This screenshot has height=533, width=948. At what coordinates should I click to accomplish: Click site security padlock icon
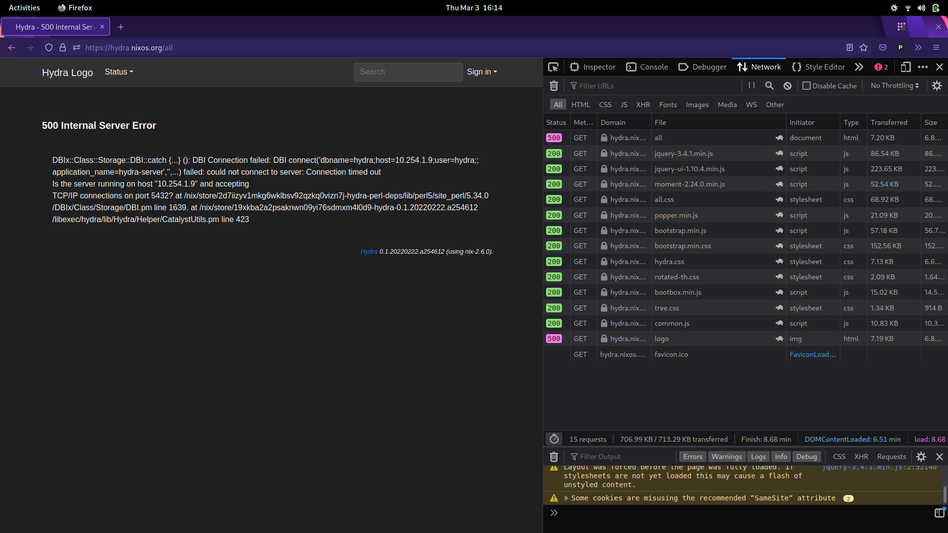point(63,48)
